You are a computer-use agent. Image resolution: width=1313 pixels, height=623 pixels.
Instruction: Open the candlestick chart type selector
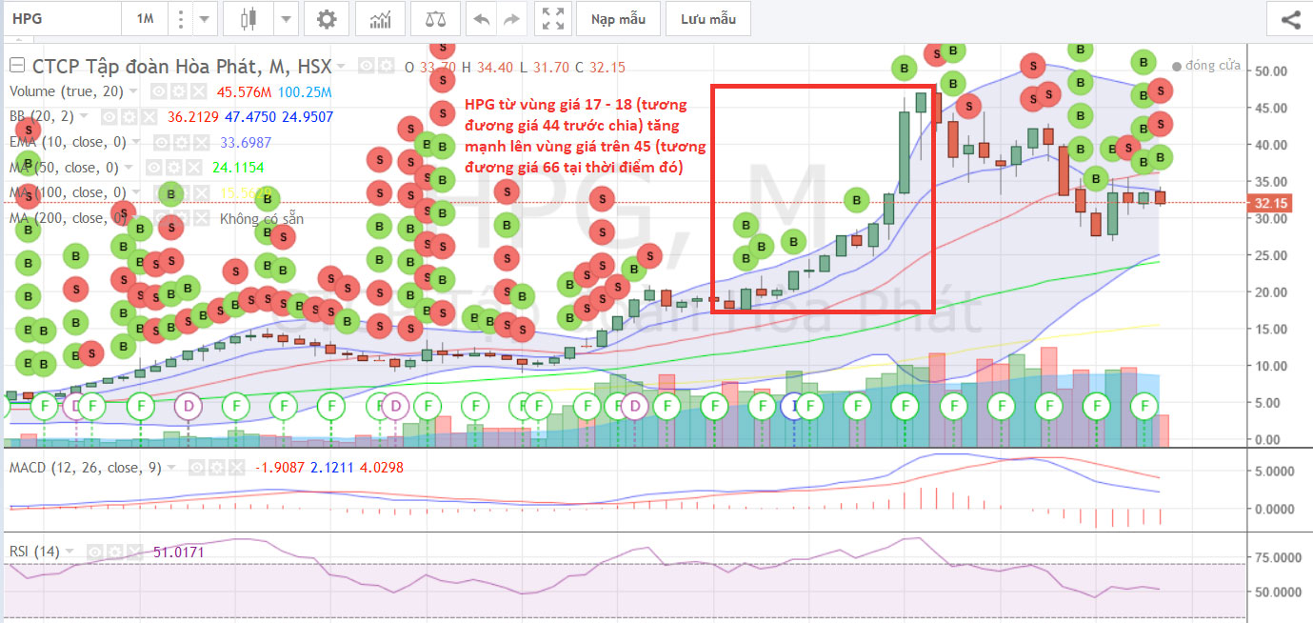(249, 18)
